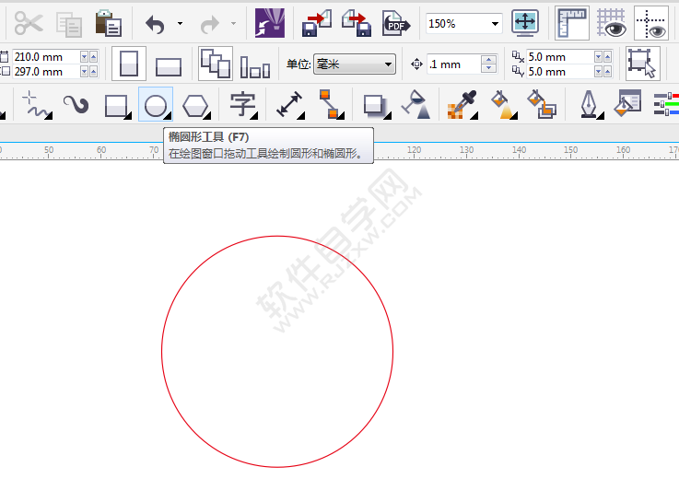Click the page height field 297.0 mm

pos(45,72)
